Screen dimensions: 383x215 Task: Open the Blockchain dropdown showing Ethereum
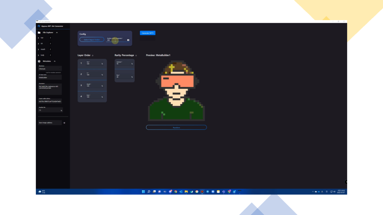pyautogui.click(x=50, y=69)
